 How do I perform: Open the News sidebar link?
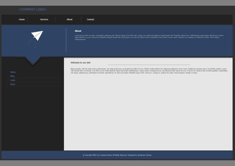click(x=13, y=72)
